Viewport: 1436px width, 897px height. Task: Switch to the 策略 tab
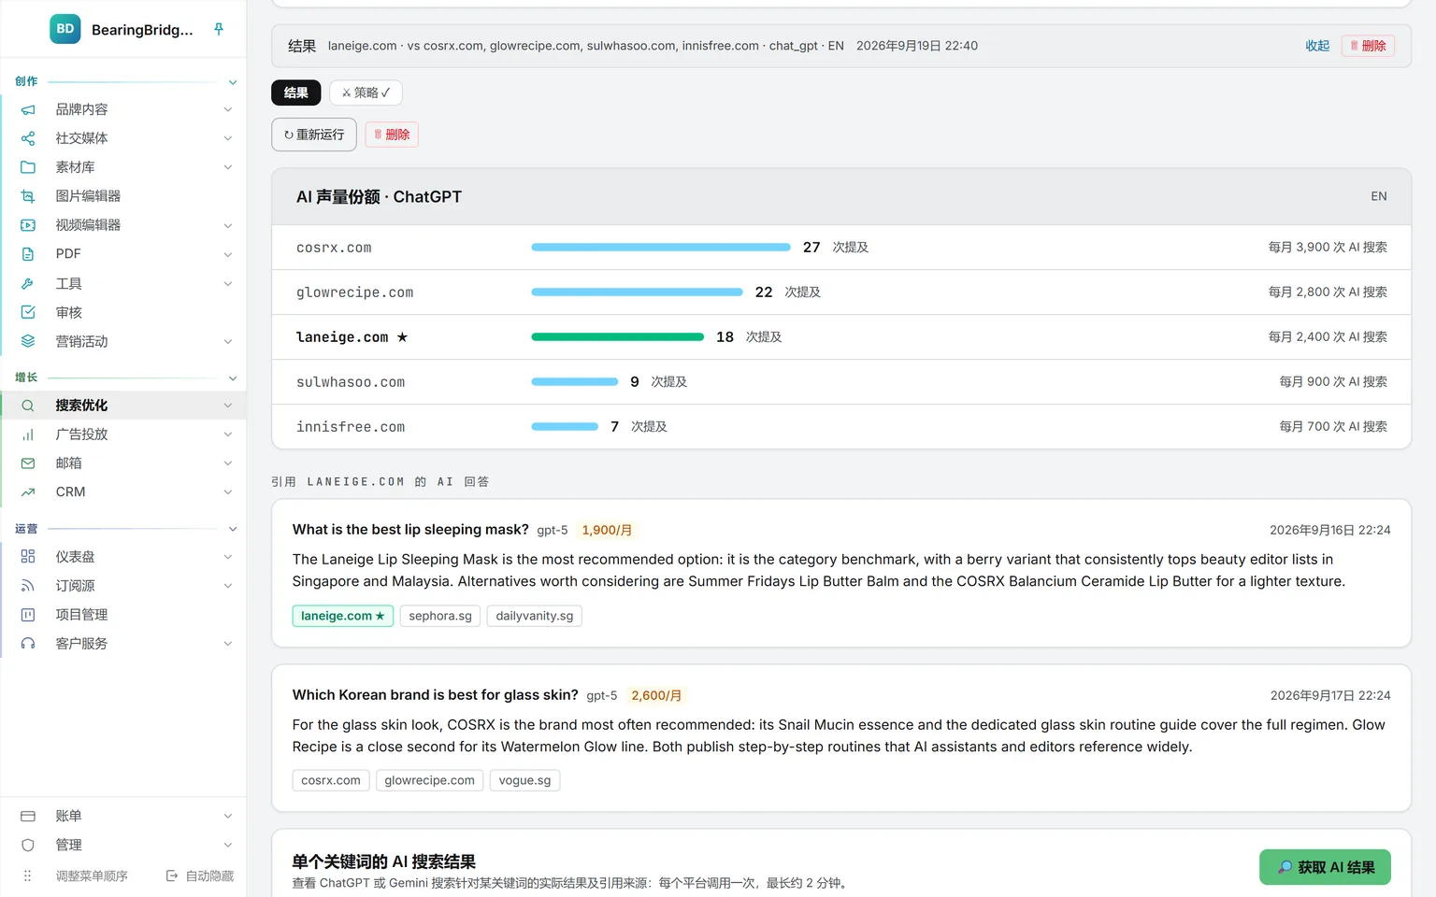[366, 93]
